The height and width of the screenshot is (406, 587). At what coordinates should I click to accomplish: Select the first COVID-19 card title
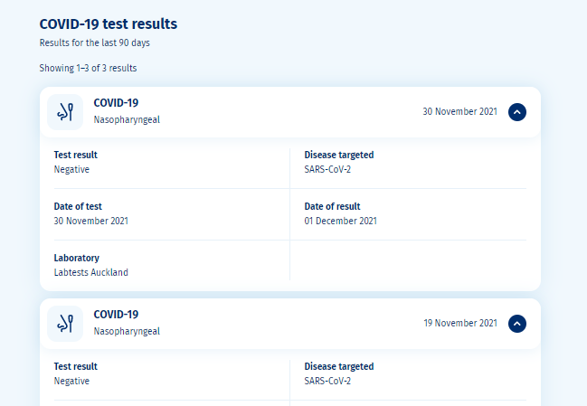pyautogui.click(x=116, y=103)
